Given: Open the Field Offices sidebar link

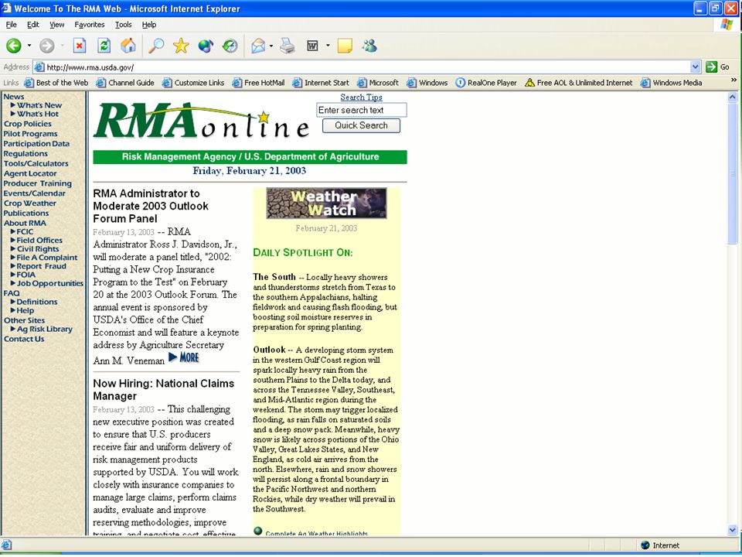Looking at the screenshot, I should (x=39, y=240).
